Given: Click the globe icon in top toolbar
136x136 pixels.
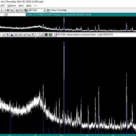Looking at the screenshot, I should (x=26, y=10).
